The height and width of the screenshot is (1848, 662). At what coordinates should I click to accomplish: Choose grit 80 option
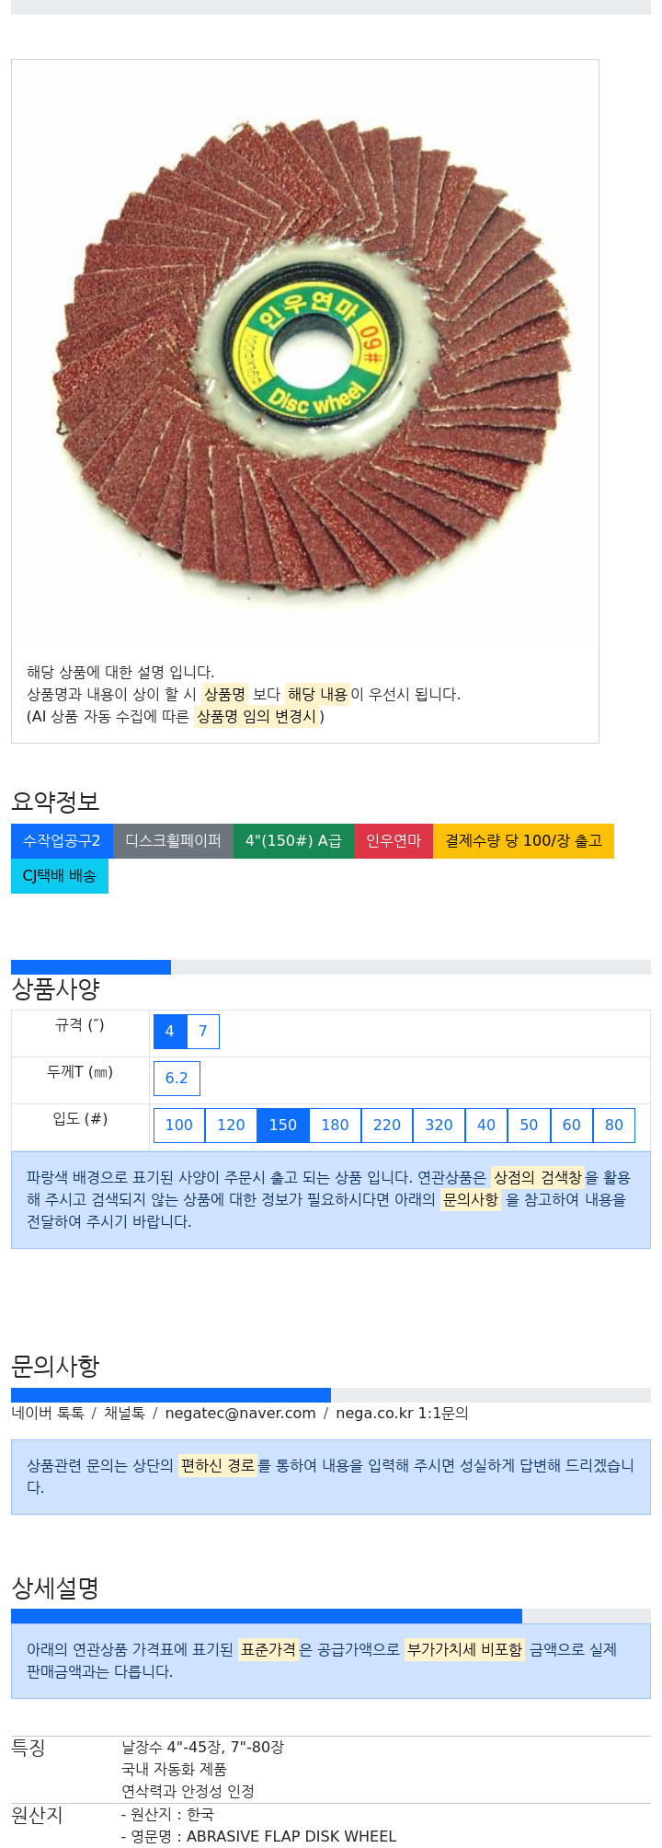614,1126
